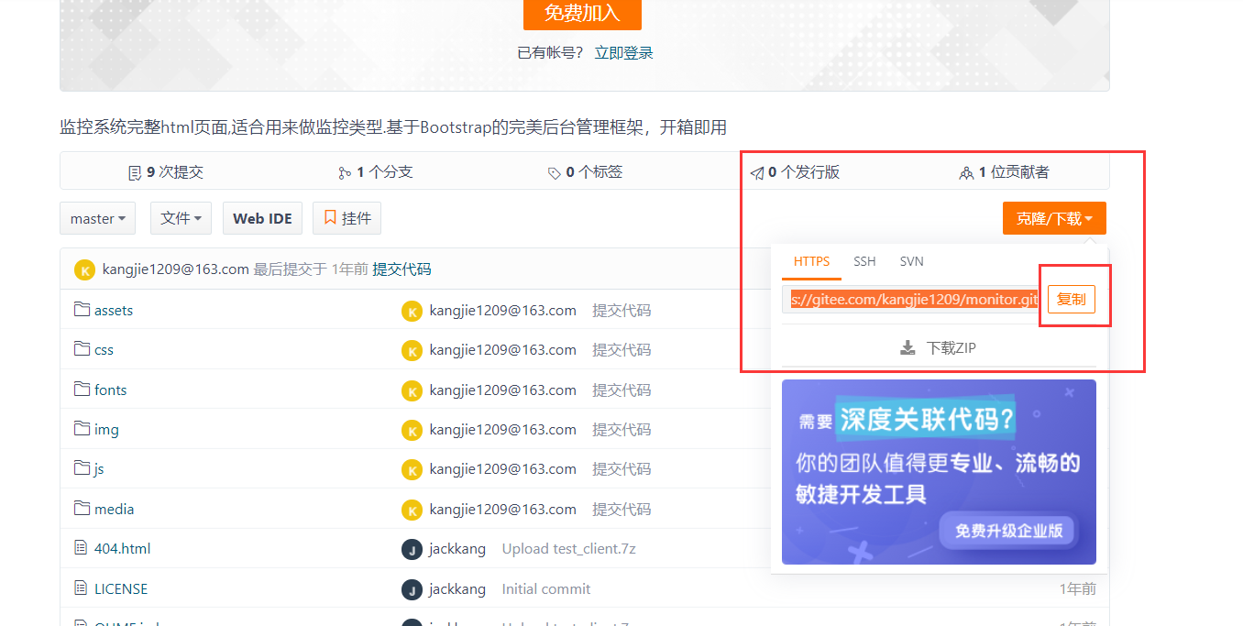Click the 免费升级企业版 ad banner button

[x=1008, y=530]
